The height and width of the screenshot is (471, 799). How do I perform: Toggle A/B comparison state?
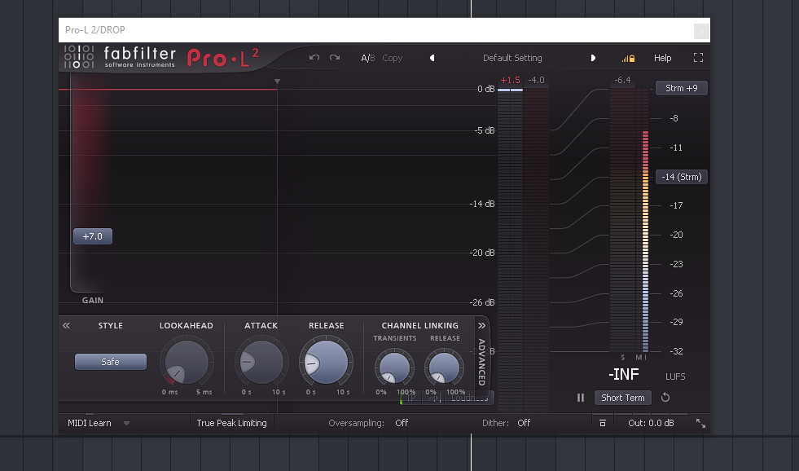tap(368, 58)
